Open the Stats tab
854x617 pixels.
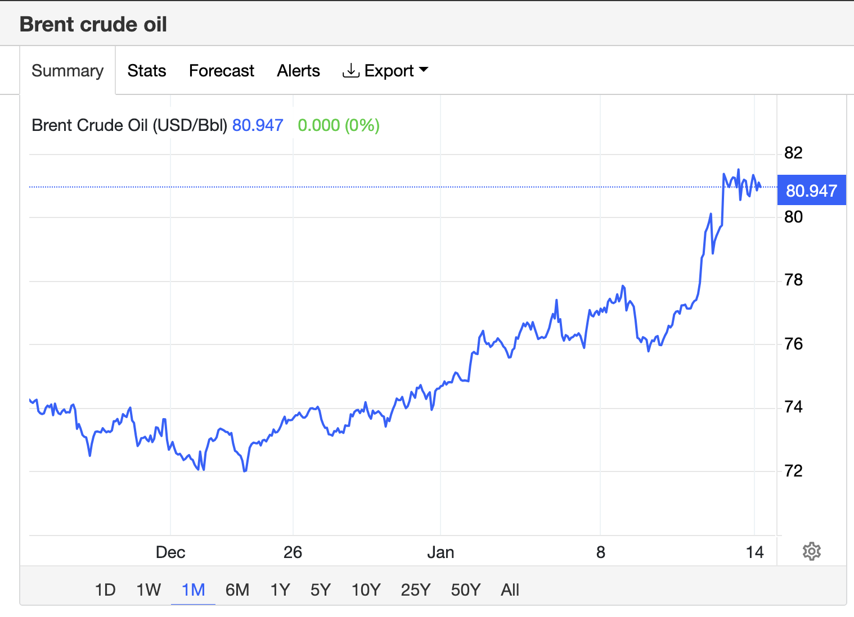click(x=147, y=71)
